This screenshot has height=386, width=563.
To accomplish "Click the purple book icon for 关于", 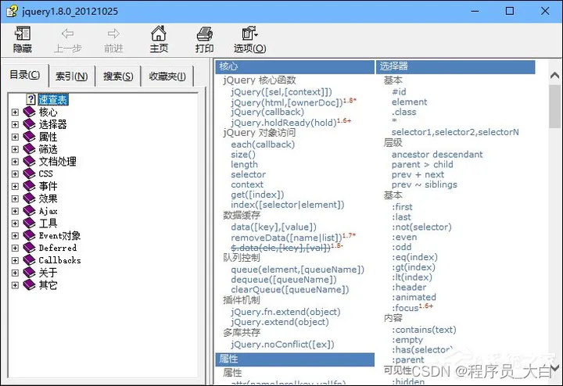I will [29, 272].
